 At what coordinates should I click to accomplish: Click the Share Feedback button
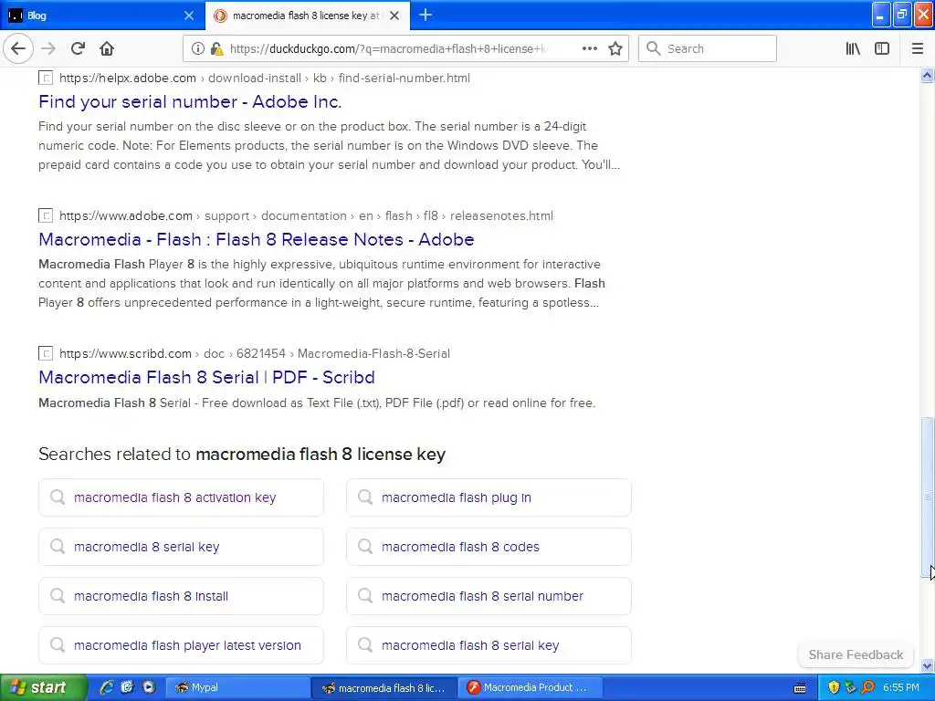pyautogui.click(x=856, y=654)
